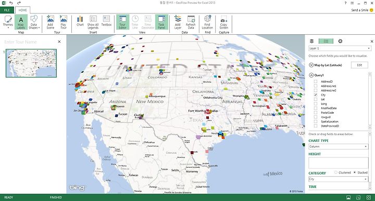Select the field list tab icon
The width and height of the screenshot is (375, 201).
326,41
